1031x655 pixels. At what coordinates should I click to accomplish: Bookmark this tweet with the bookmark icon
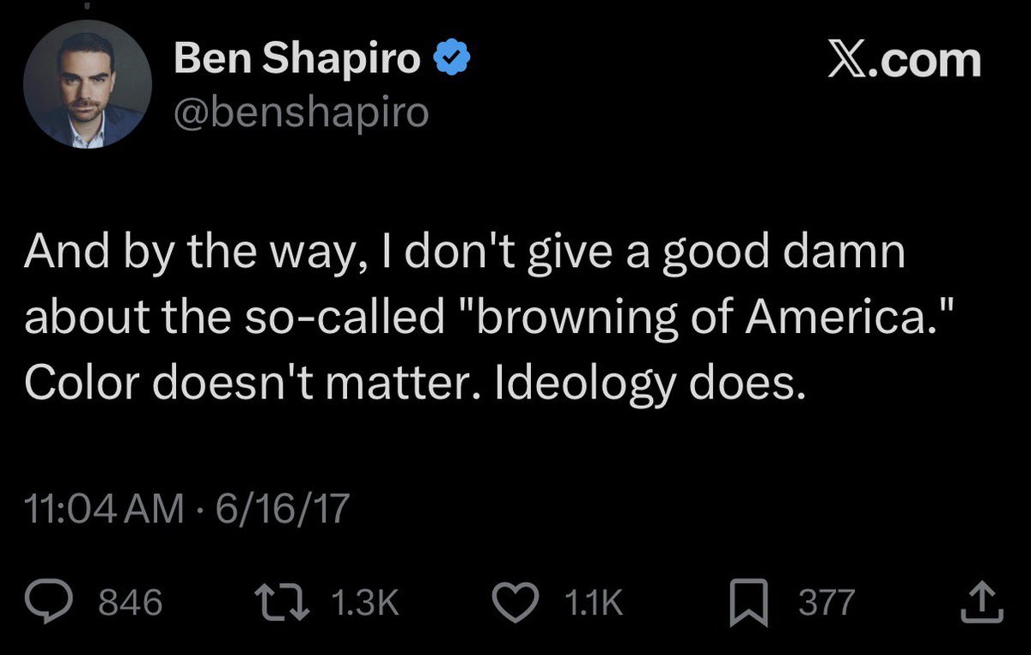747,602
